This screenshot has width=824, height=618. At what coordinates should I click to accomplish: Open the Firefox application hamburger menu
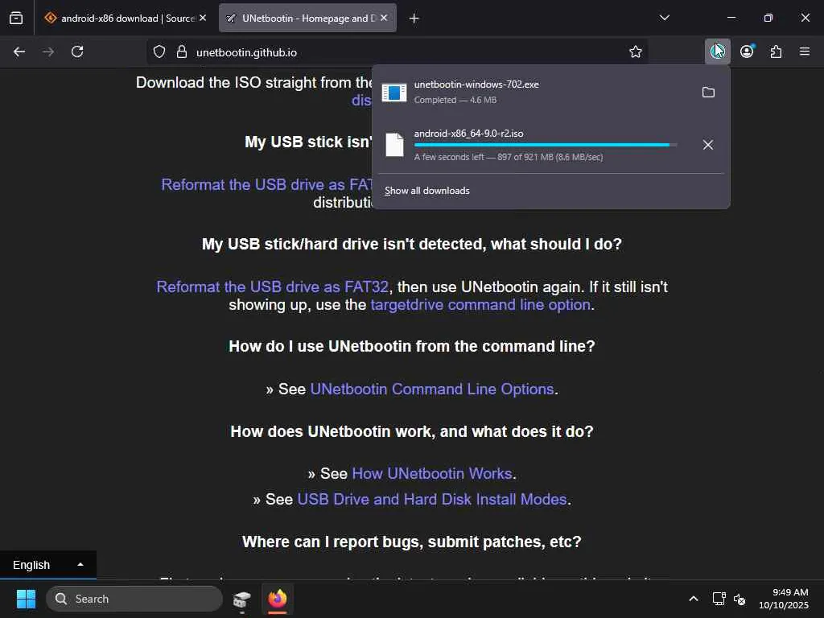click(805, 51)
